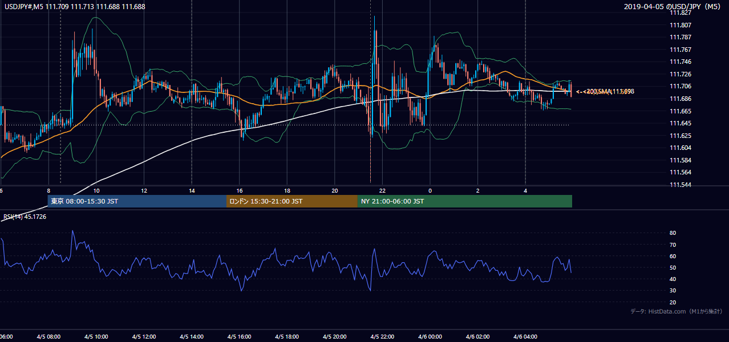This screenshot has width=729, height=342.
Task: Select the ロンドン 15:30-21:00 JST session bar
Action: point(292,201)
